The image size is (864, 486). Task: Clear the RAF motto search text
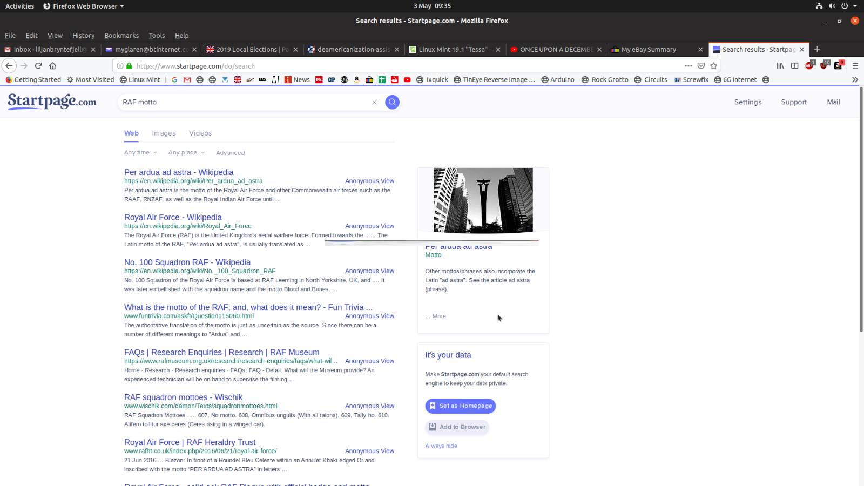tap(374, 102)
